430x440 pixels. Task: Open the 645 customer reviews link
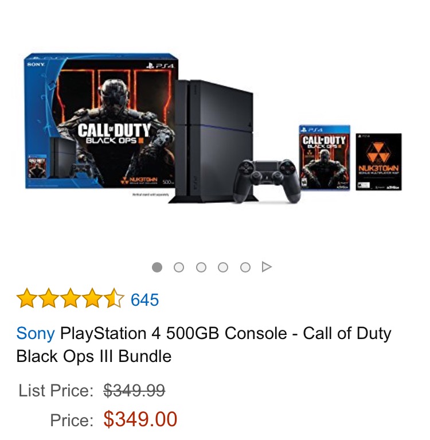coord(144,299)
